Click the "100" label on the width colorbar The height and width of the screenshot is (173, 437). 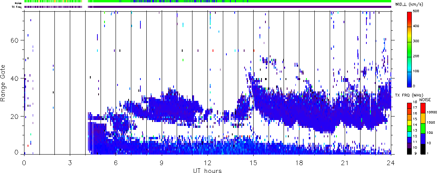pyautogui.click(x=416, y=71)
